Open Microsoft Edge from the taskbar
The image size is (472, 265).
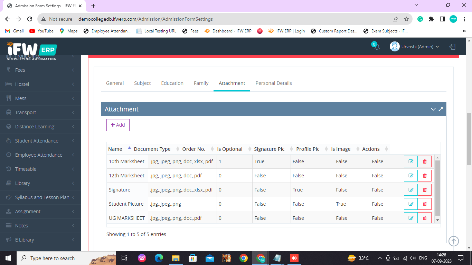(159, 258)
